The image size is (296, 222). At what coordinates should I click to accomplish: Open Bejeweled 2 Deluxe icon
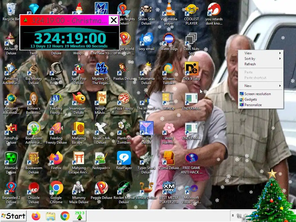click(x=11, y=192)
